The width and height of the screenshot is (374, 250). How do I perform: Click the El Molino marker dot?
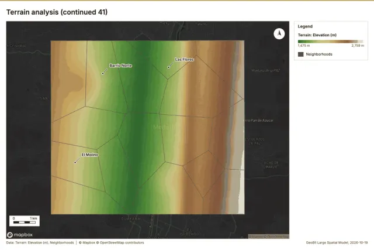coord(75,163)
